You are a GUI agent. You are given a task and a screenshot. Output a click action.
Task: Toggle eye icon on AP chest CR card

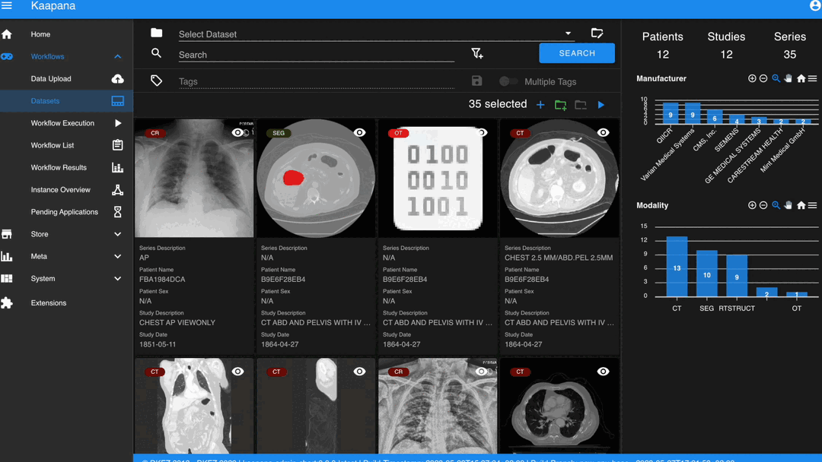click(237, 133)
